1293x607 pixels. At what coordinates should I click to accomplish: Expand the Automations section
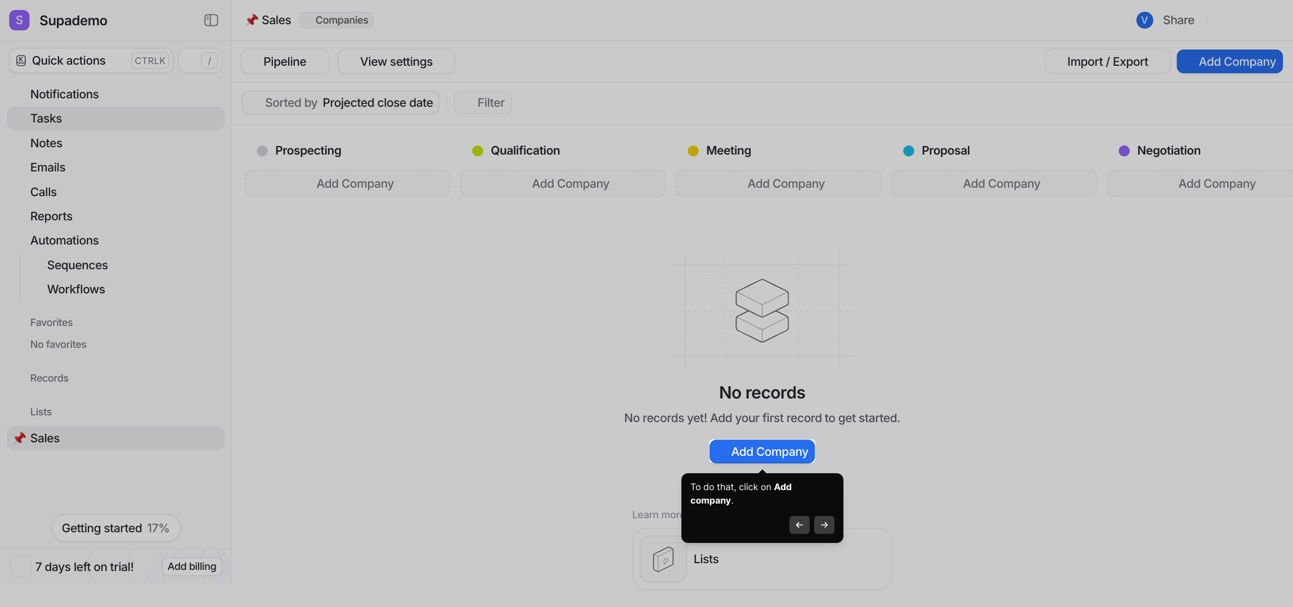tap(65, 241)
